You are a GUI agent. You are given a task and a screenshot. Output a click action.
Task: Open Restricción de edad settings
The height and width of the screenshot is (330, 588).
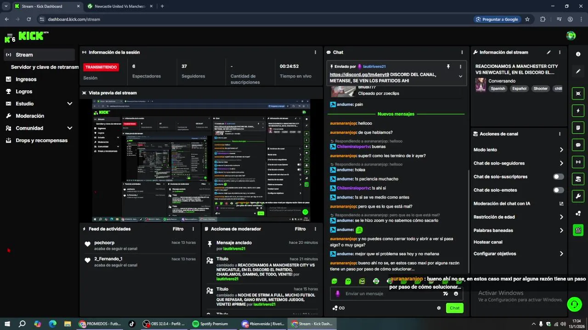519,217
